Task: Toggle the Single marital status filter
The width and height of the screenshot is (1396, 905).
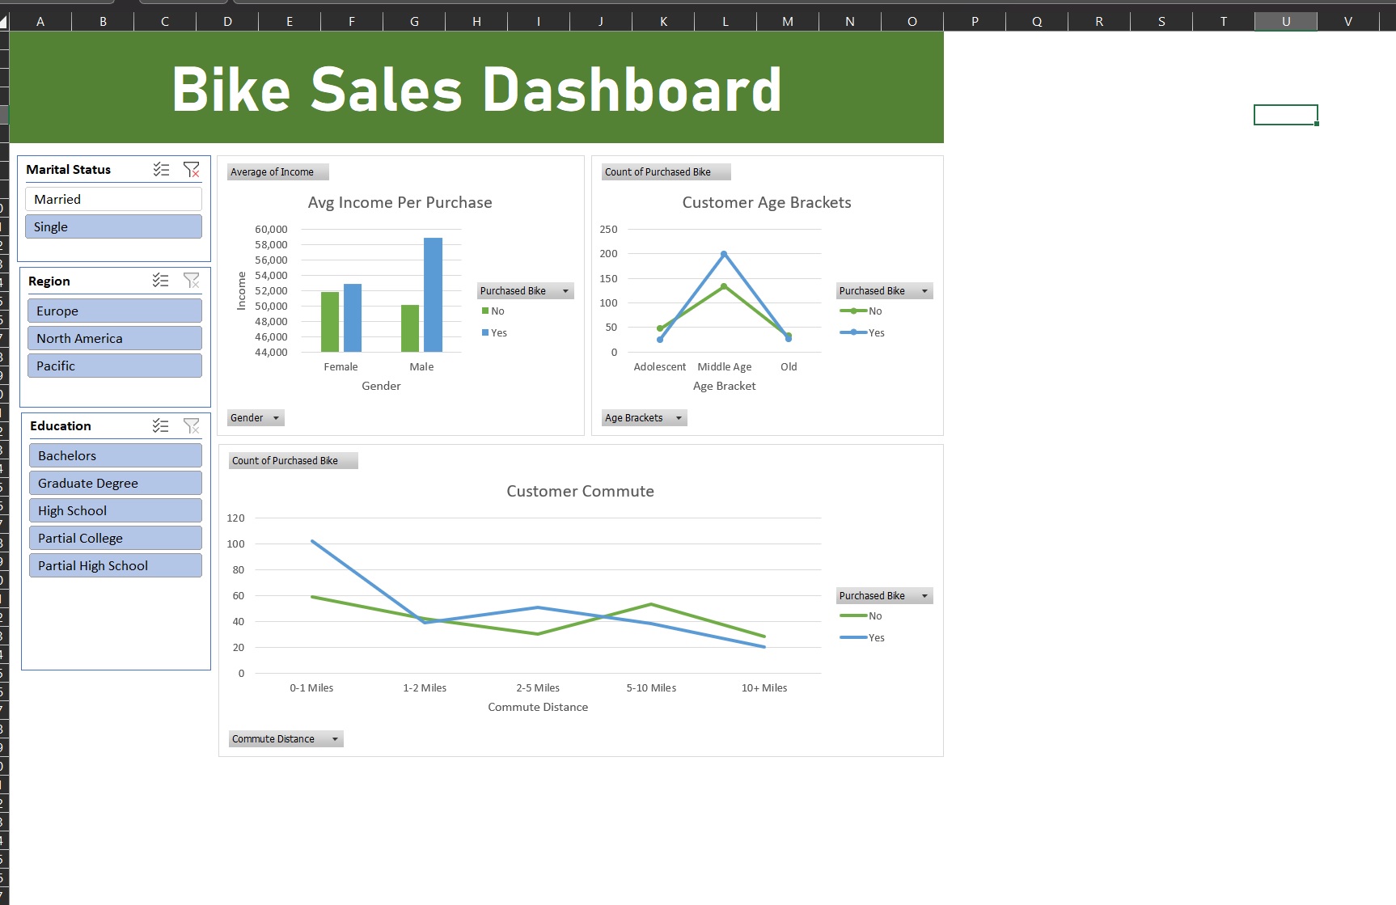Action: [x=113, y=227]
